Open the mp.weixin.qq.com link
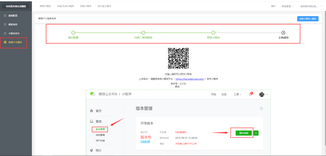The image size is (326, 156). (190, 79)
